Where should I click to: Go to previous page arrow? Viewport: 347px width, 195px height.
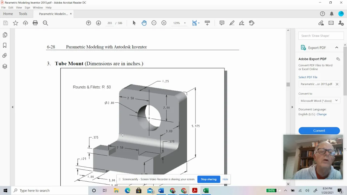point(89,23)
